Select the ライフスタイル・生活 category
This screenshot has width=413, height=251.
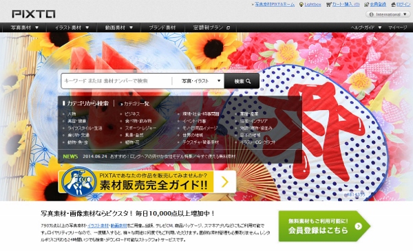pyautogui.click(x=85, y=128)
